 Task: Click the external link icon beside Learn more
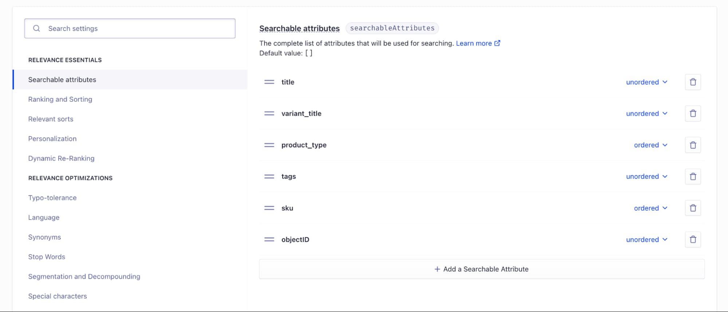tap(497, 43)
